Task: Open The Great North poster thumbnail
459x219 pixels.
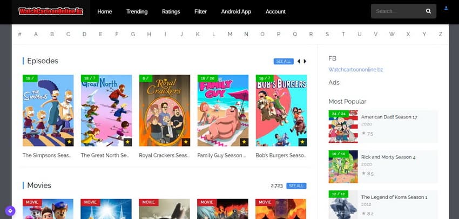Action: (x=106, y=110)
